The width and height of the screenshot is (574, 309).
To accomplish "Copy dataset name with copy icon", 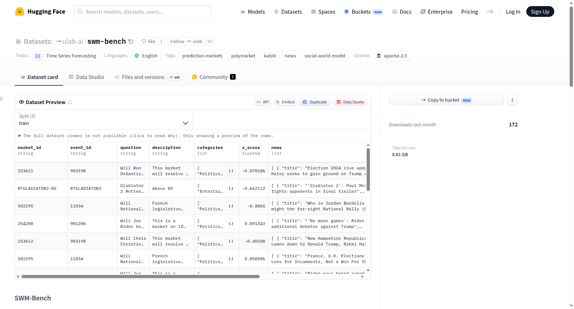I will coord(131,41).
